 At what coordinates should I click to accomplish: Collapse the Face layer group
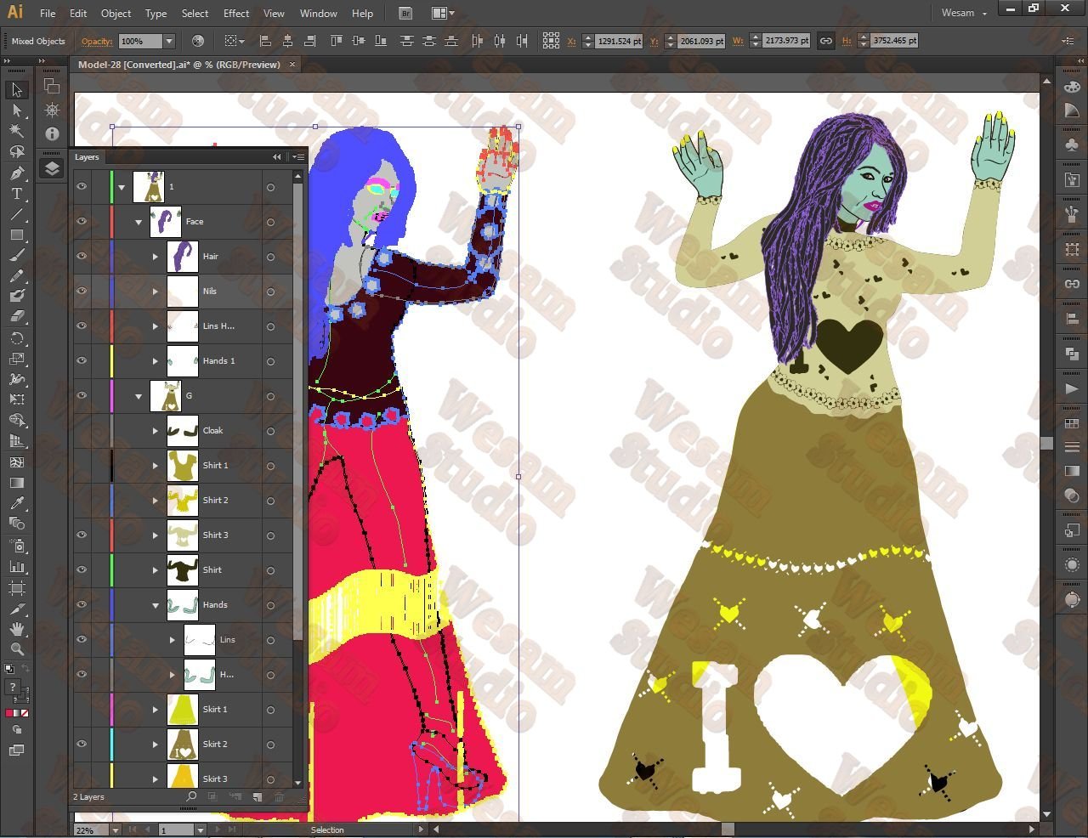click(139, 222)
